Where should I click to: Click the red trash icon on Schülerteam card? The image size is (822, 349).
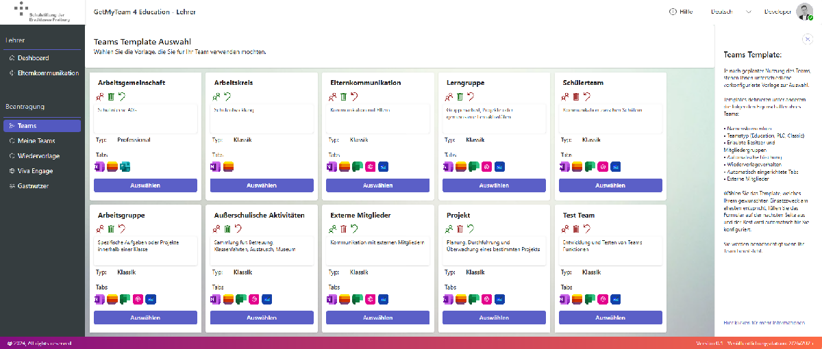coord(576,97)
